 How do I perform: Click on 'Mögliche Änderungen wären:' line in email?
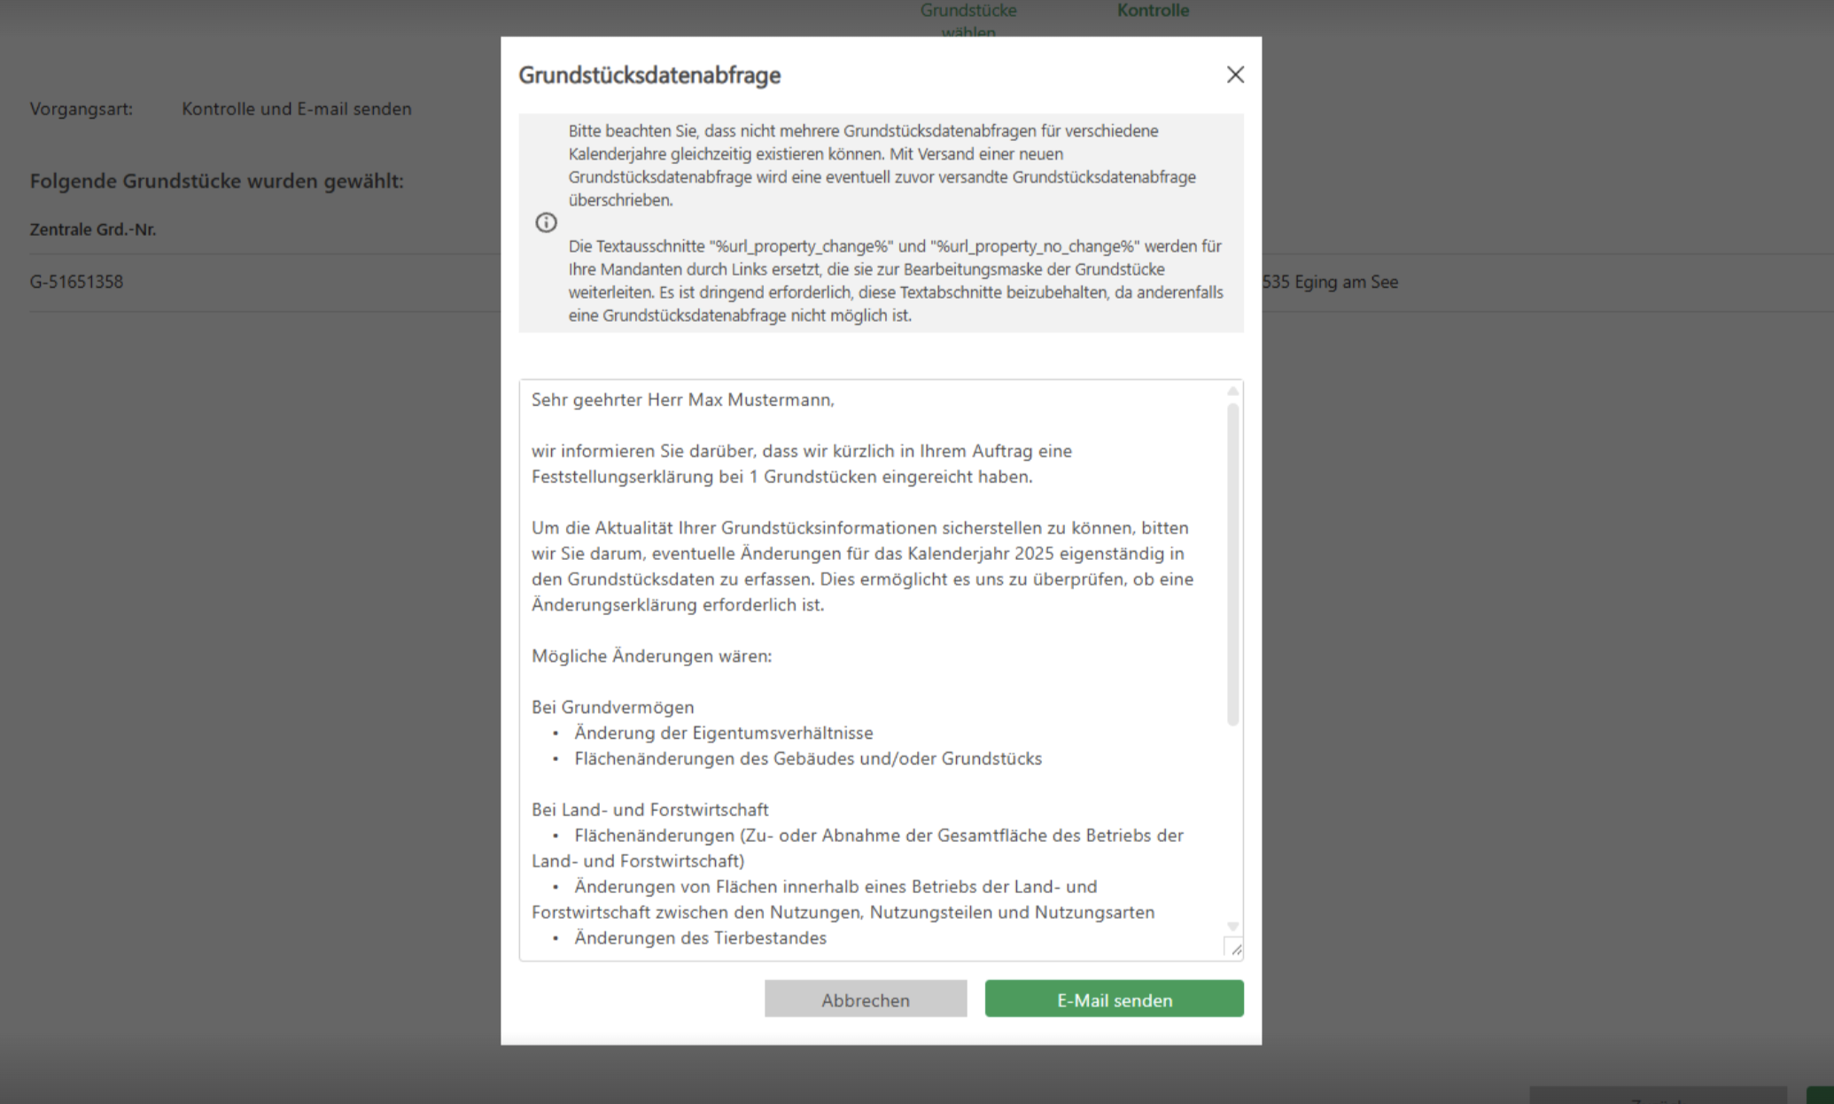[651, 656]
